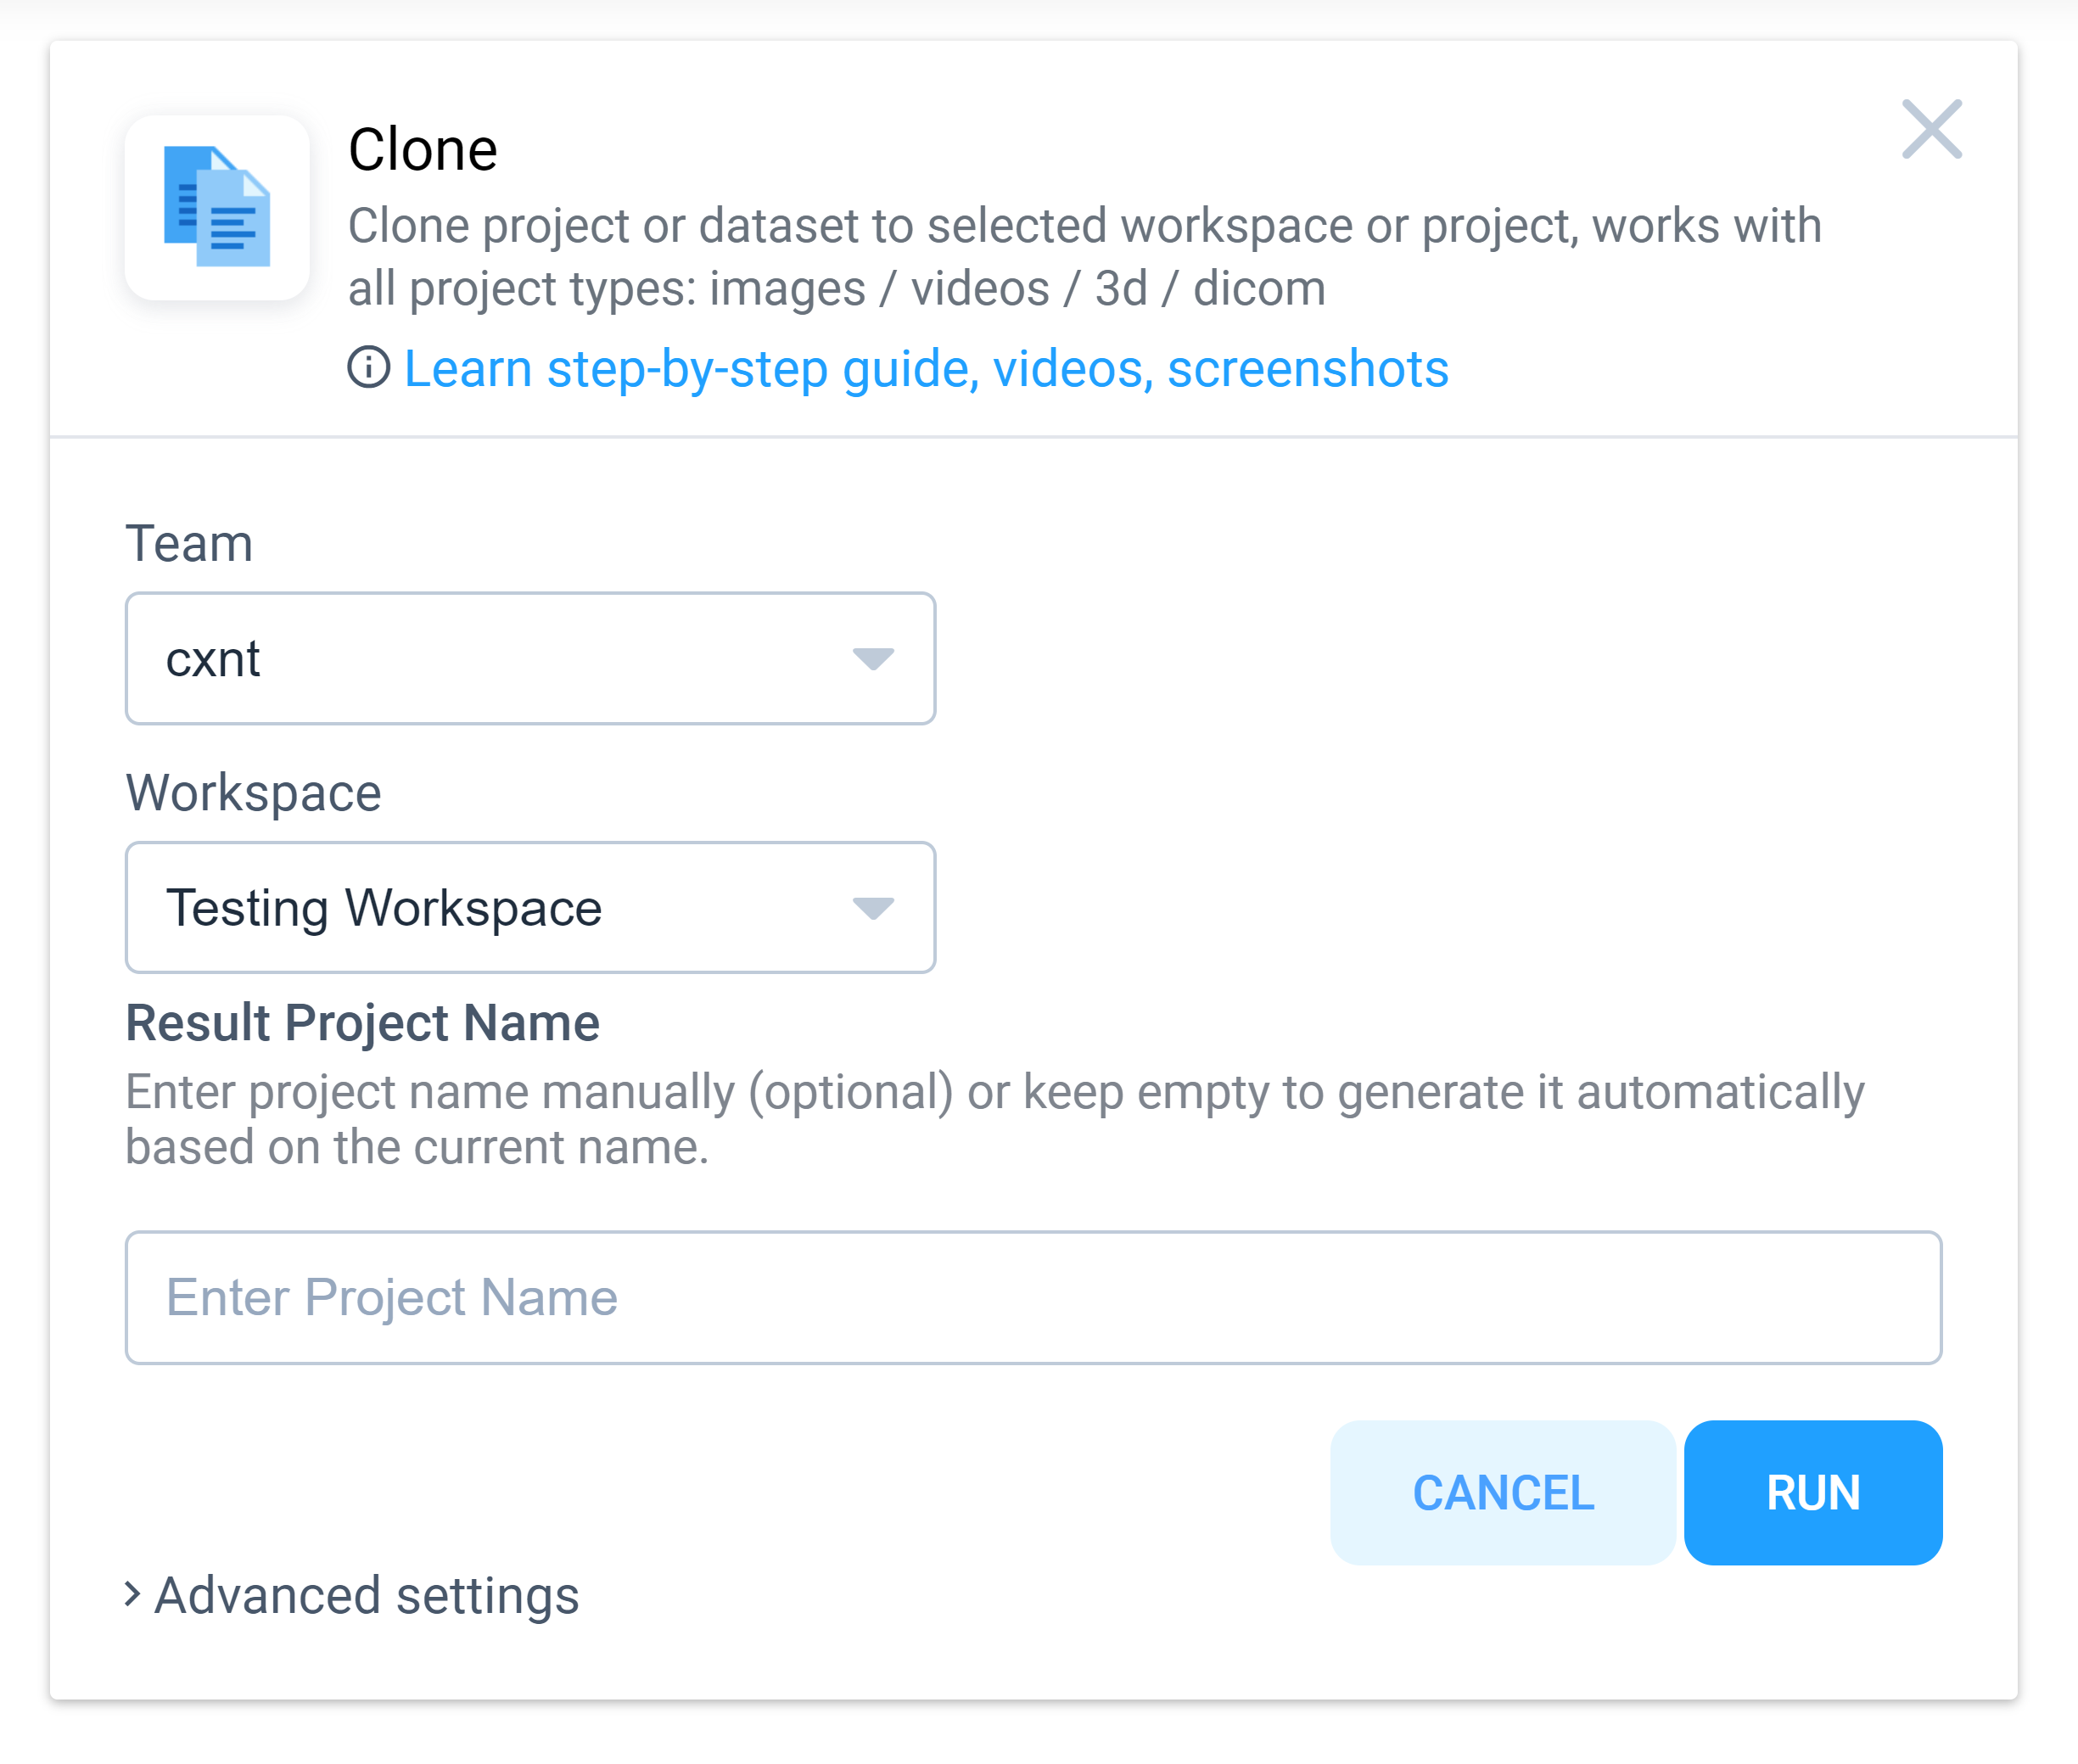This screenshot has width=2078, height=1764.
Task: Close the Clone dialog with the X
Action: (1931, 130)
